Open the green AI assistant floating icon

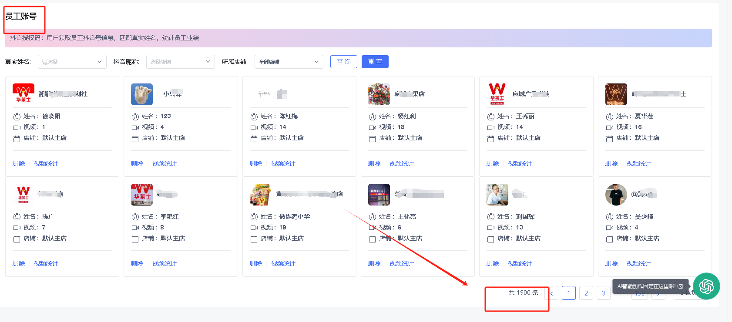tap(706, 286)
